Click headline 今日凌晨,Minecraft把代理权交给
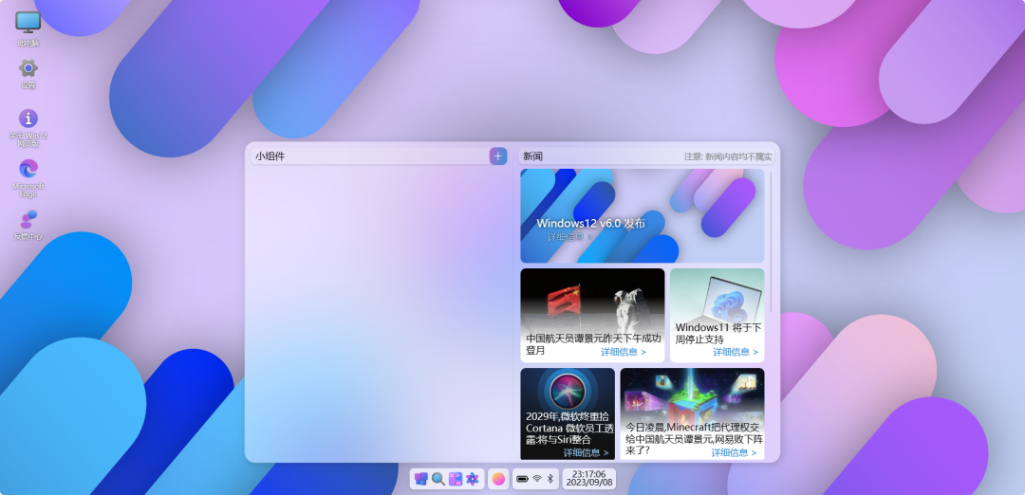Image resolution: width=1025 pixels, height=495 pixels. click(694, 439)
